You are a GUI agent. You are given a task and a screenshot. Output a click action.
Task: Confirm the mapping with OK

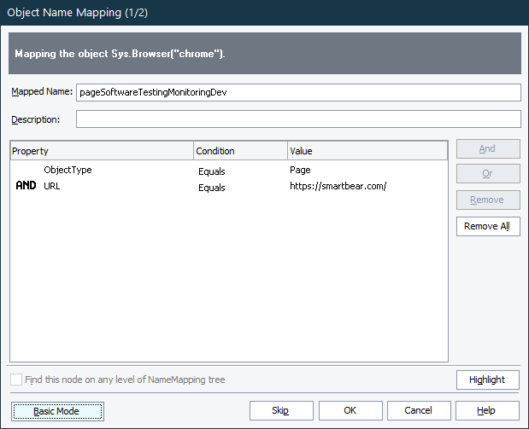(350, 410)
